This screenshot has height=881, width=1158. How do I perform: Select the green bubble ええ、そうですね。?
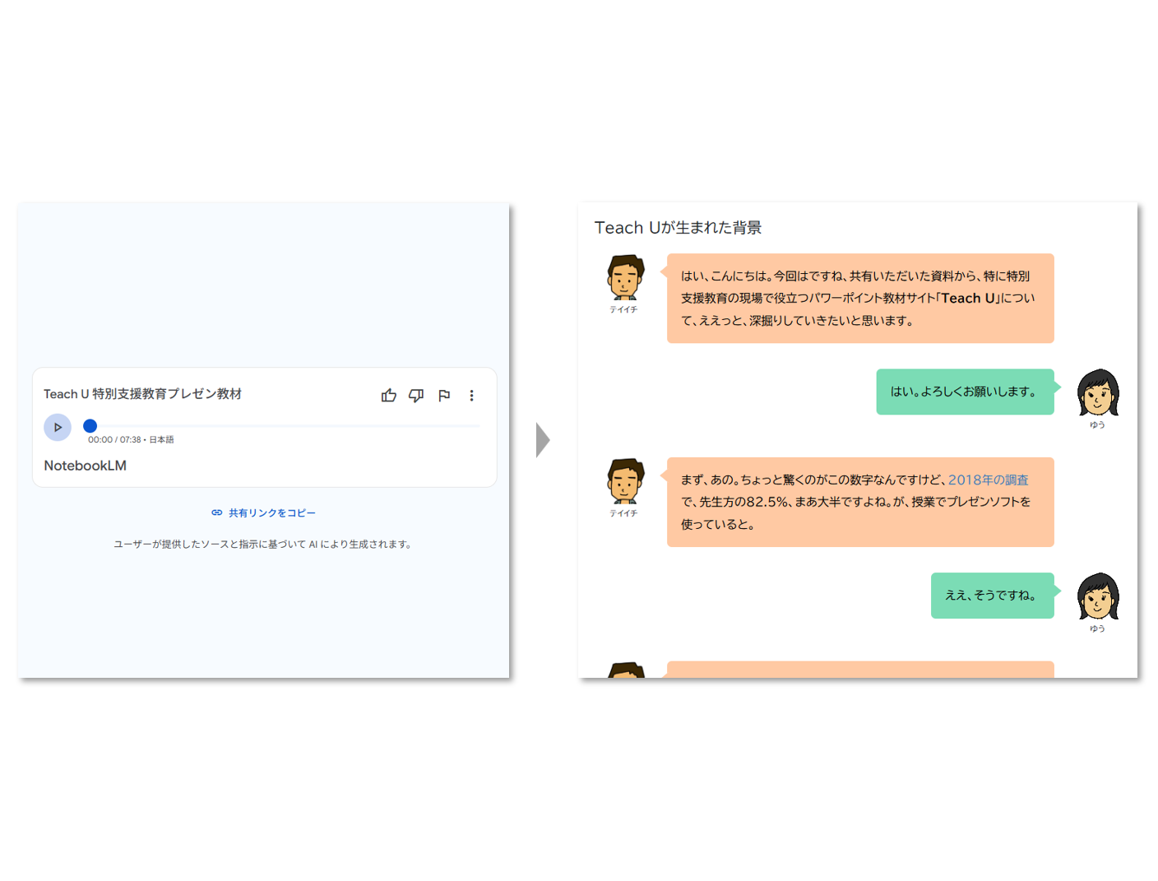(993, 596)
